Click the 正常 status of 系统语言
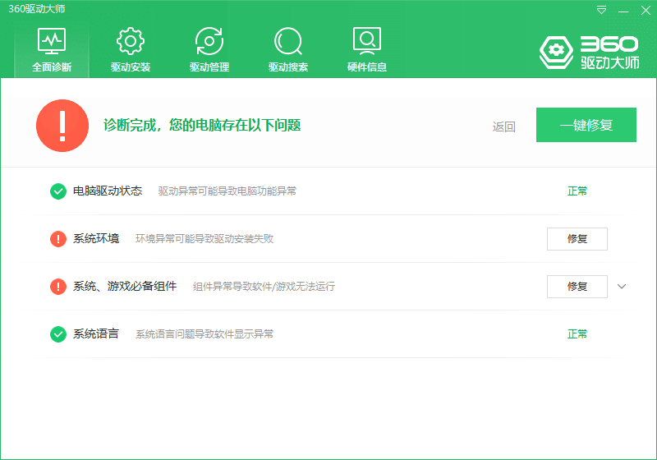Image resolution: width=657 pixels, height=460 pixels. [x=577, y=333]
